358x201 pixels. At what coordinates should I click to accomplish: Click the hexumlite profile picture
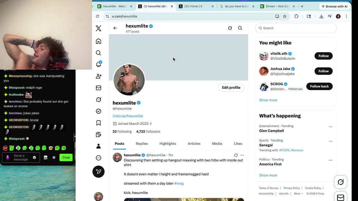pos(129,80)
